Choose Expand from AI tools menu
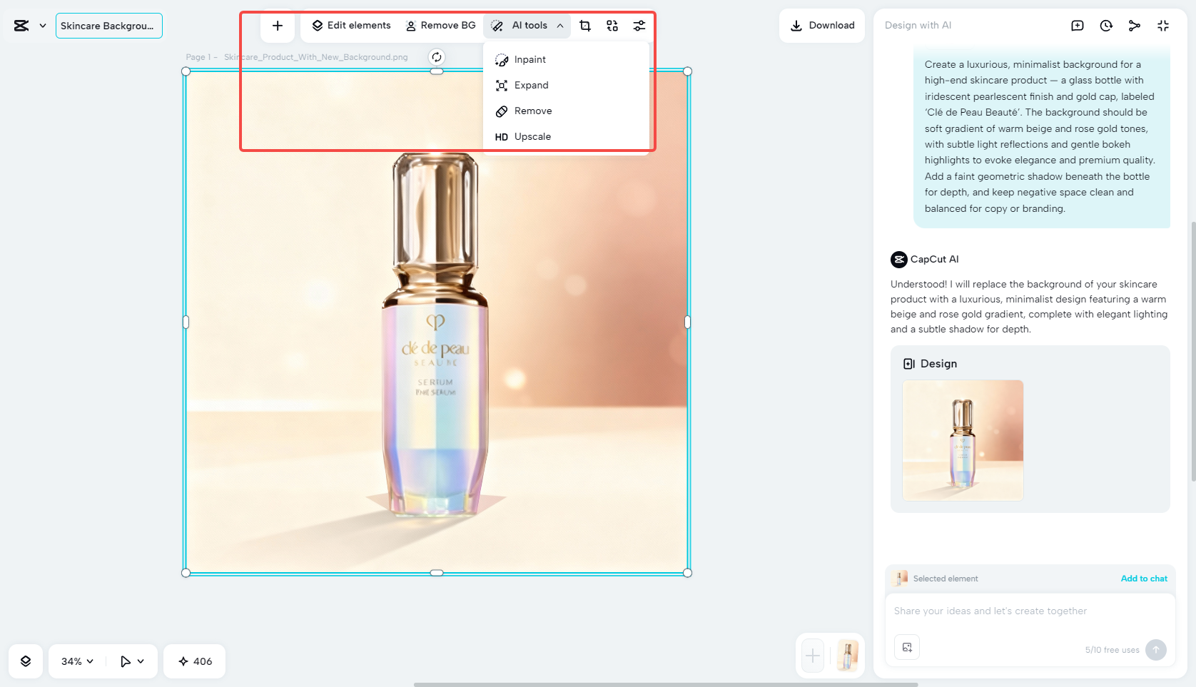The image size is (1196, 687). click(x=566, y=86)
